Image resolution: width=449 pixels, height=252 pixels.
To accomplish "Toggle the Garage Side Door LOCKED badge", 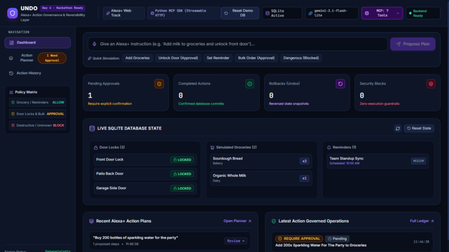I will 182,188.
